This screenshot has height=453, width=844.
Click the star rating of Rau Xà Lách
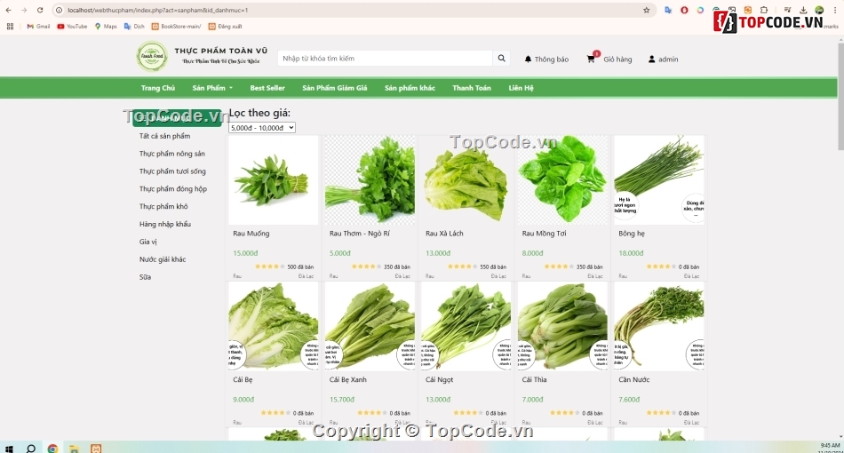(x=462, y=266)
